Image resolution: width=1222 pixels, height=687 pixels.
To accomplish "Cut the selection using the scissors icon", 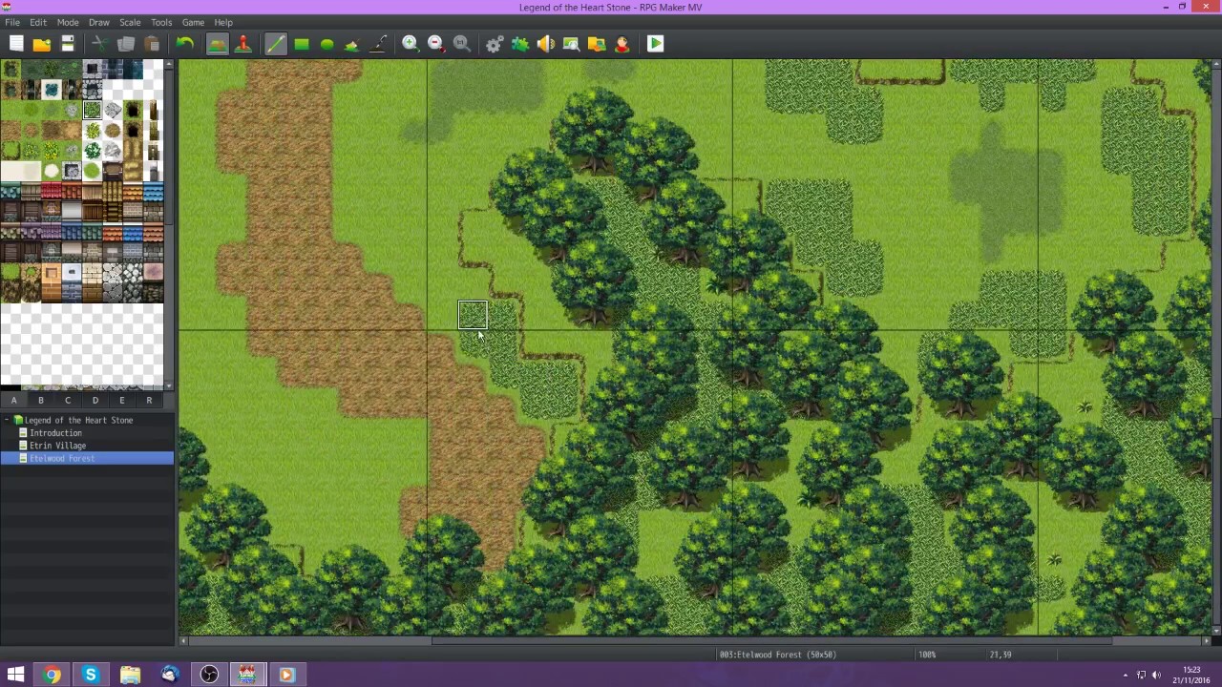I will (98, 44).
